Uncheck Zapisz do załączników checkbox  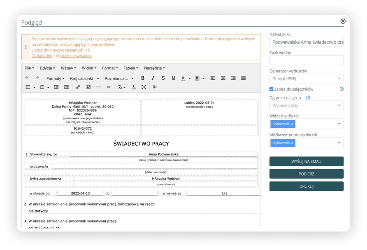click(271, 89)
